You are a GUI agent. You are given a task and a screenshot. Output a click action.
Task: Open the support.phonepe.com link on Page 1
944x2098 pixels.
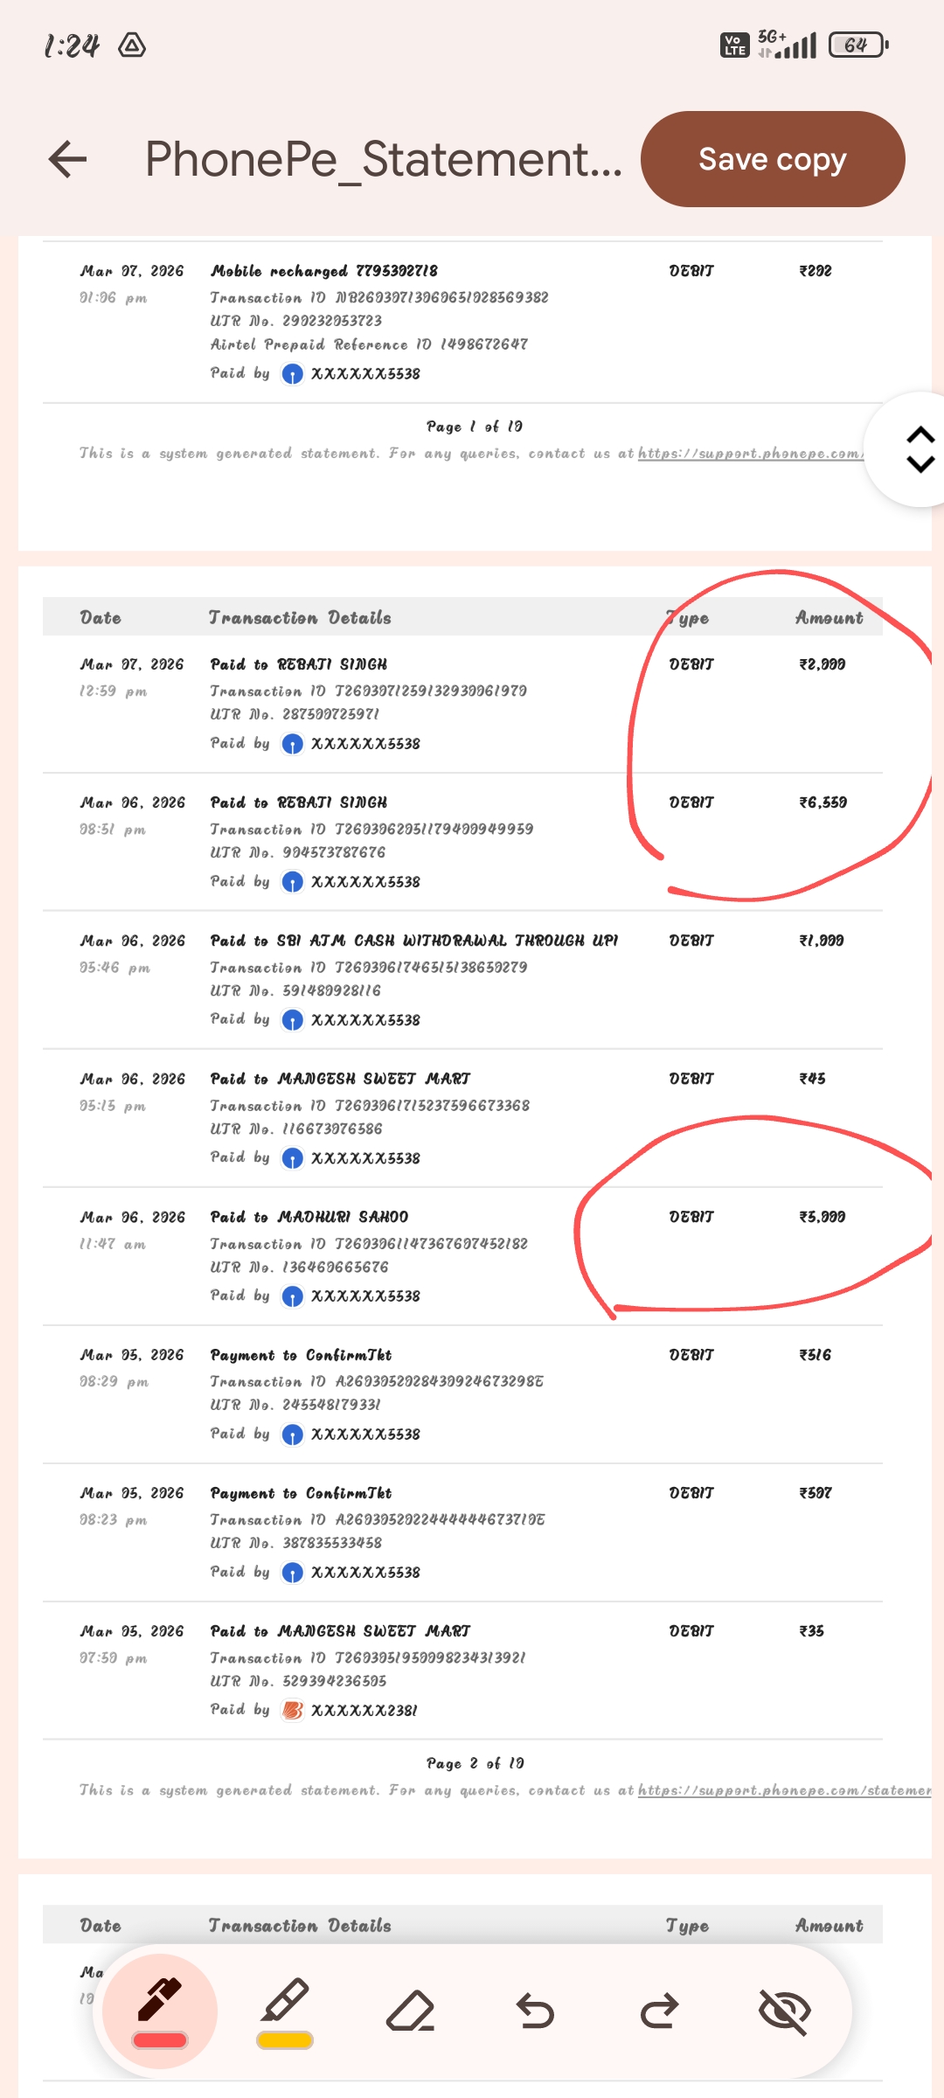point(749,453)
